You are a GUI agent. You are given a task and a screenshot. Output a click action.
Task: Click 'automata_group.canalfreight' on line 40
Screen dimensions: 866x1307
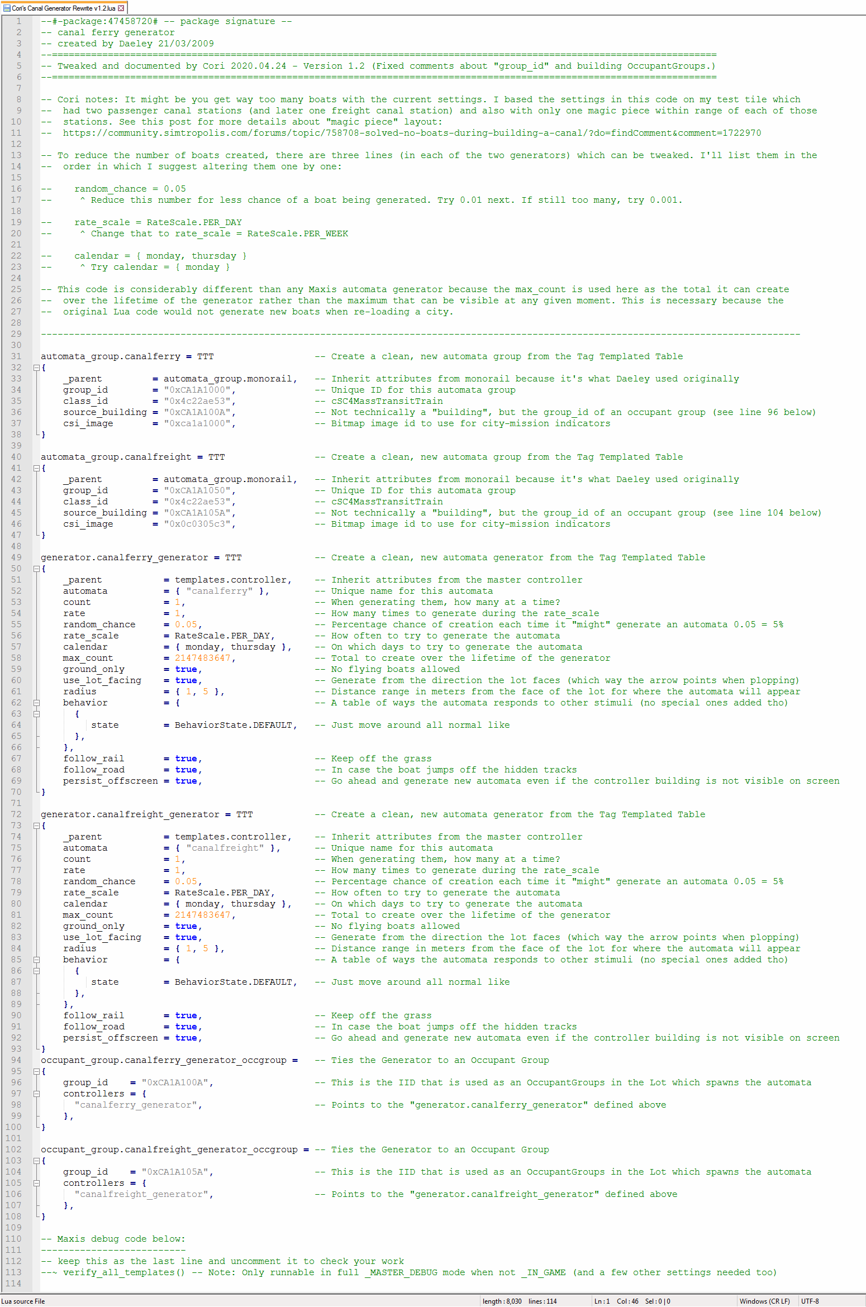(116, 457)
